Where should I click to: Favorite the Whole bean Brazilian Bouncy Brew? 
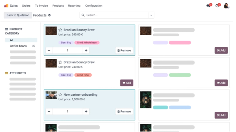point(61,30)
